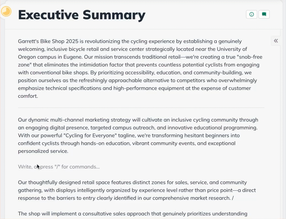Collapse the side panel with double chevron
The height and width of the screenshot is (219, 286).
pos(276,41)
